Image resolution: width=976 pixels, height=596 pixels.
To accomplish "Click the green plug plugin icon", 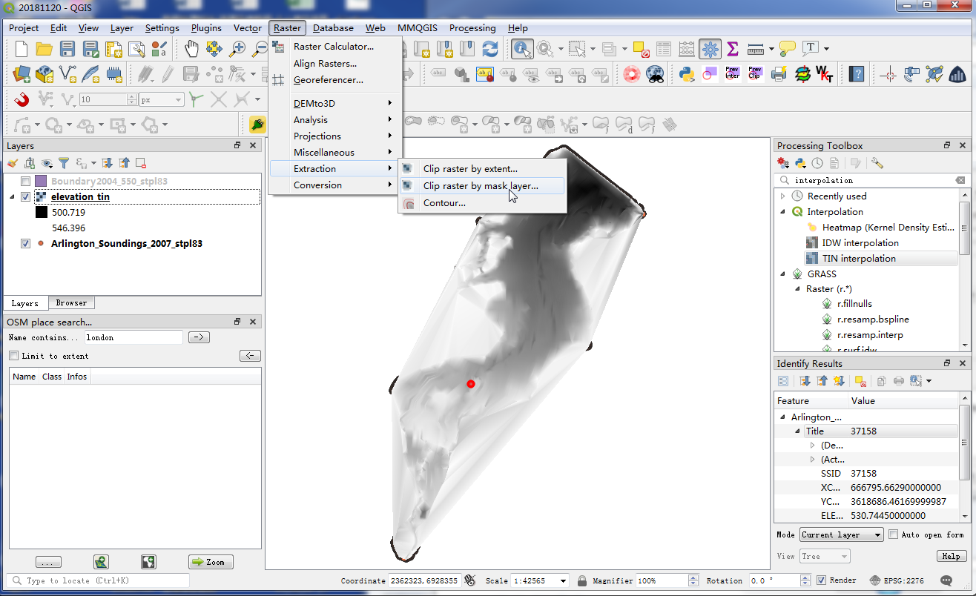I will click(257, 124).
